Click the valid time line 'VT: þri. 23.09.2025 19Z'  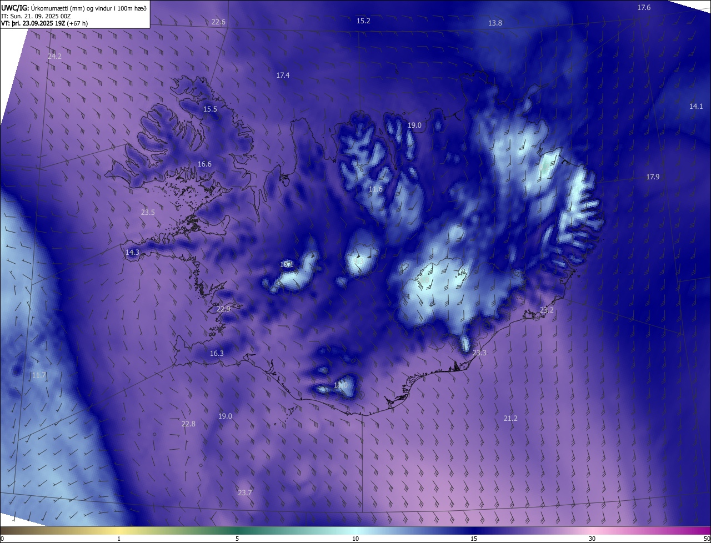point(33,23)
